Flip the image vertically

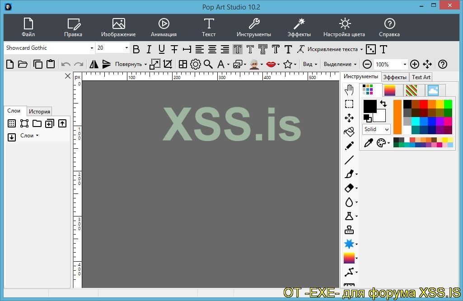[107, 64]
